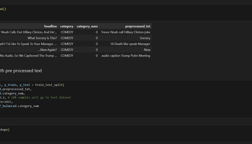Click the y_train variable in code

click(x=10, y=85)
